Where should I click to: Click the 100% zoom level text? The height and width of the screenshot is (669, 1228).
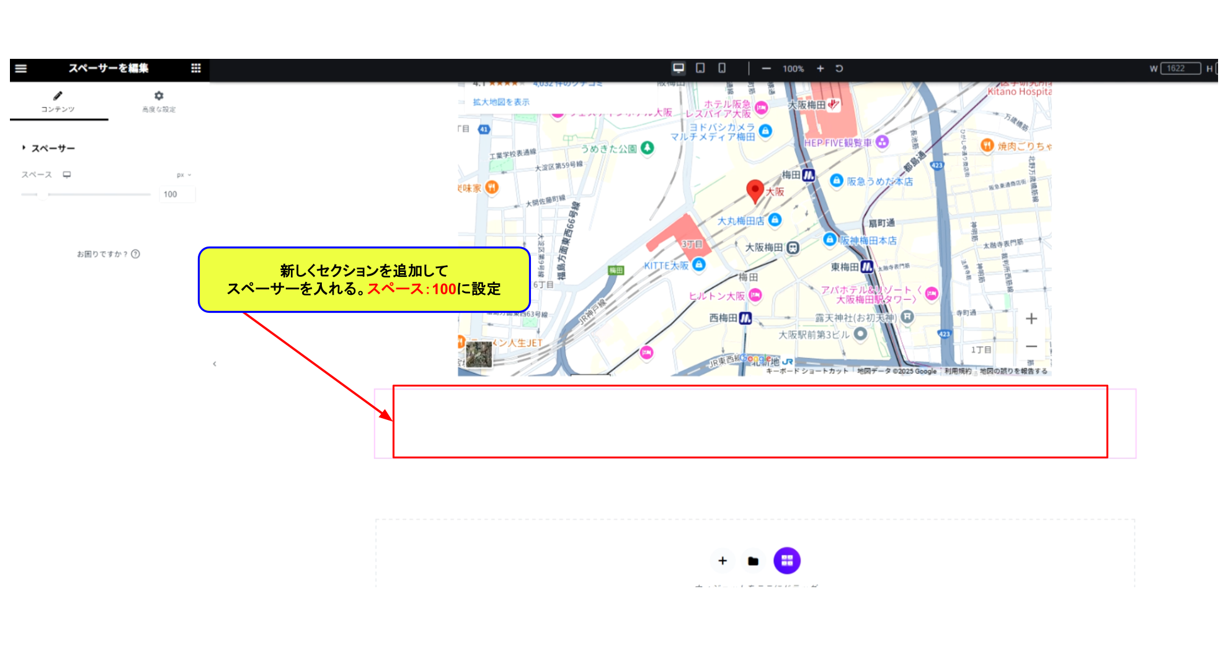tap(793, 69)
